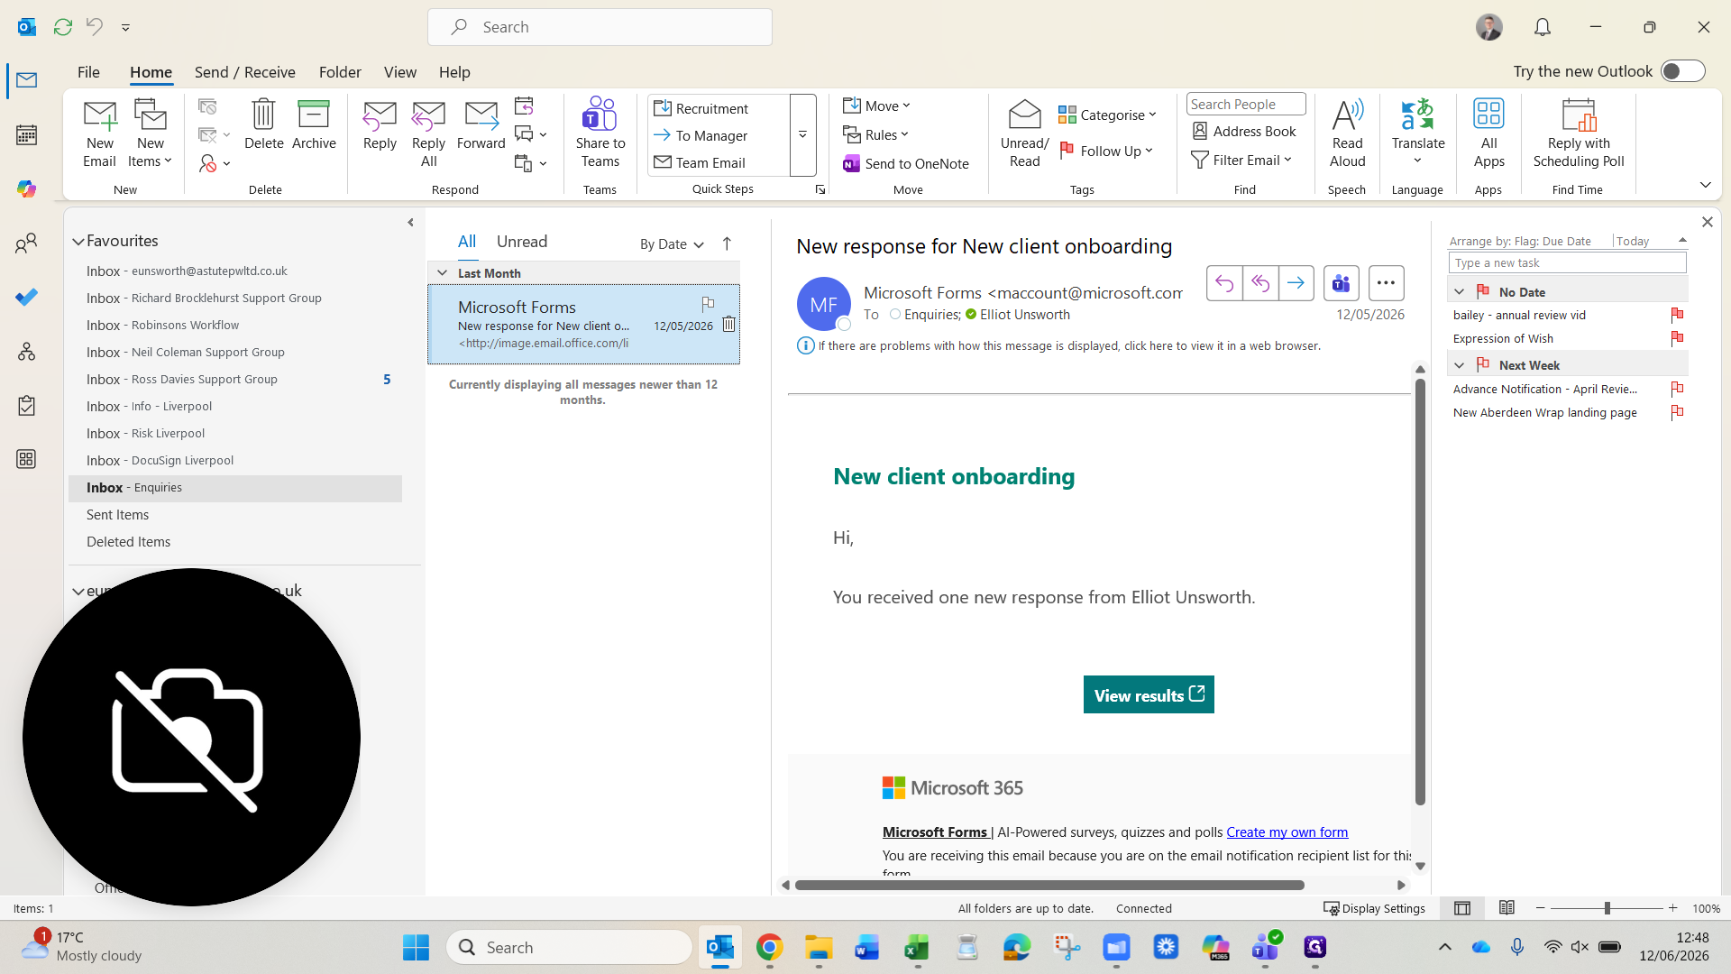Click Display Settings in status bar
Screen dimensions: 1731x974
(x=1374, y=908)
